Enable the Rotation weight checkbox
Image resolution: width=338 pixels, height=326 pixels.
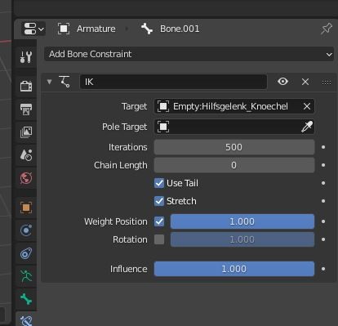click(x=159, y=239)
